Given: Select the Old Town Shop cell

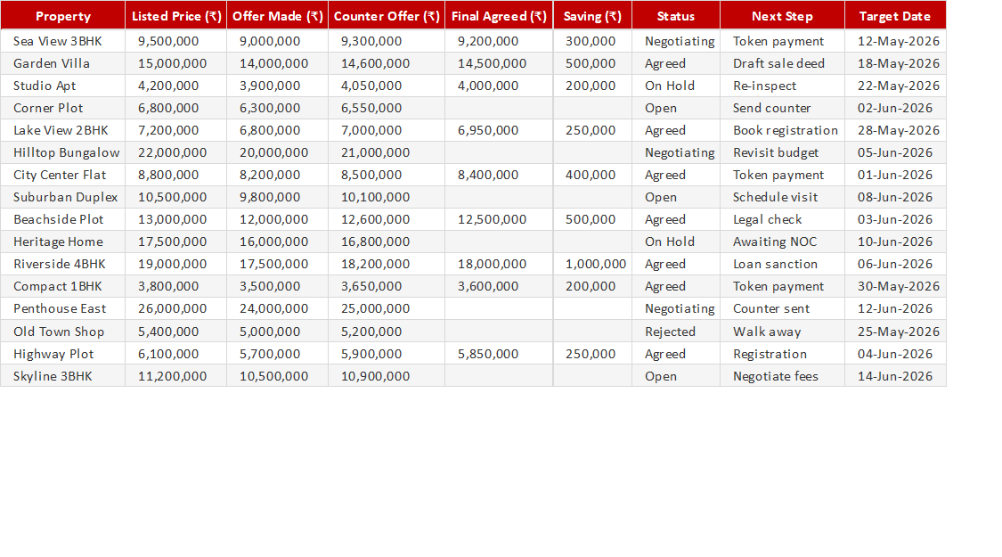Looking at the screenshot, I should 62,332.
